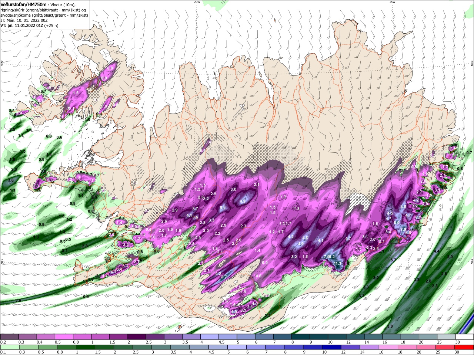
Task: Pick the bright red rain swatch after label 30
Action: coord(464,347)
